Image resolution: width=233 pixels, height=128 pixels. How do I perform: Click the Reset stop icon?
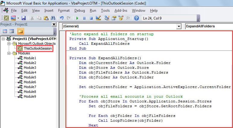click(91, 18)
